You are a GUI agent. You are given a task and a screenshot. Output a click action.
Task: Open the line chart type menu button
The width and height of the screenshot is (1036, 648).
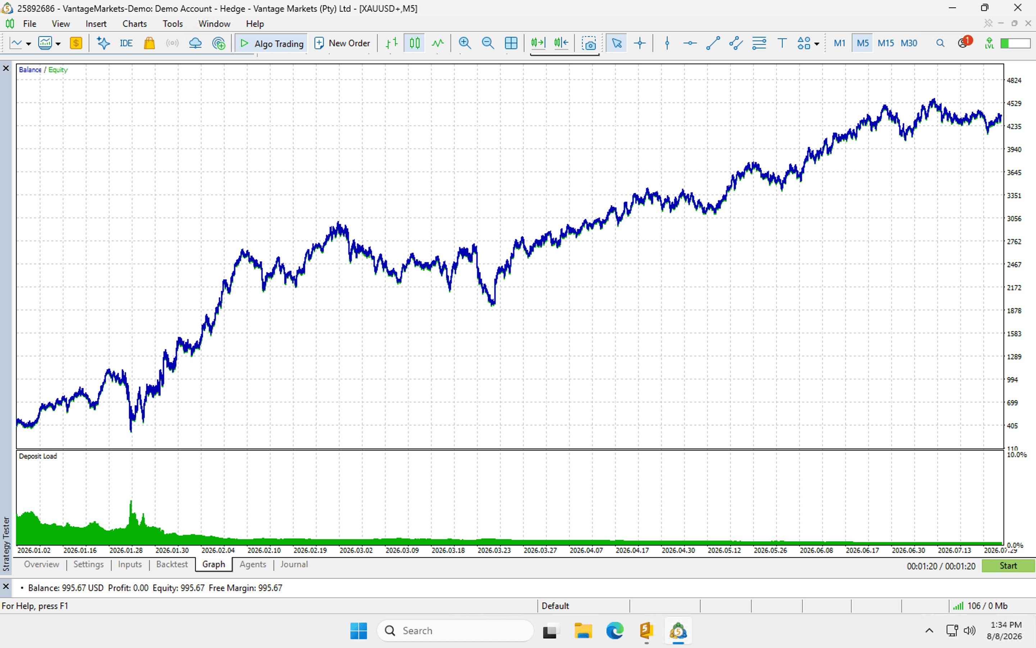tap(16, 43)
